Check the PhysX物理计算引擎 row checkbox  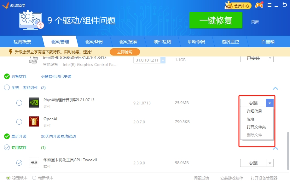tap(19, 103)
